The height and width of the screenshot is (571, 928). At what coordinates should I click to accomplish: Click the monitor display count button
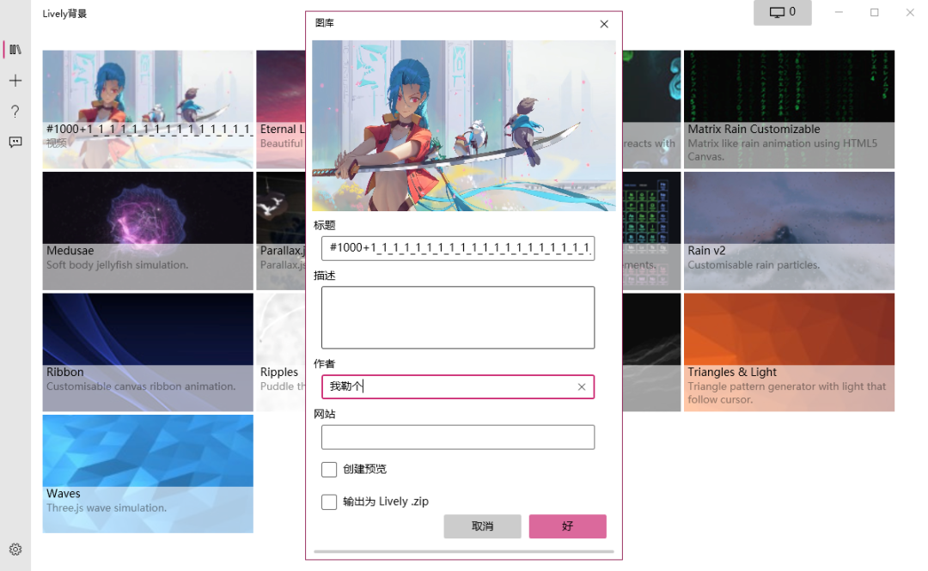(783, 12)
